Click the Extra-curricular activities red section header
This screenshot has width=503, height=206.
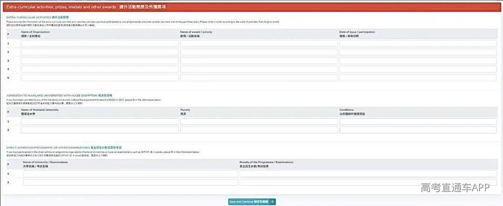coord(251,7)
